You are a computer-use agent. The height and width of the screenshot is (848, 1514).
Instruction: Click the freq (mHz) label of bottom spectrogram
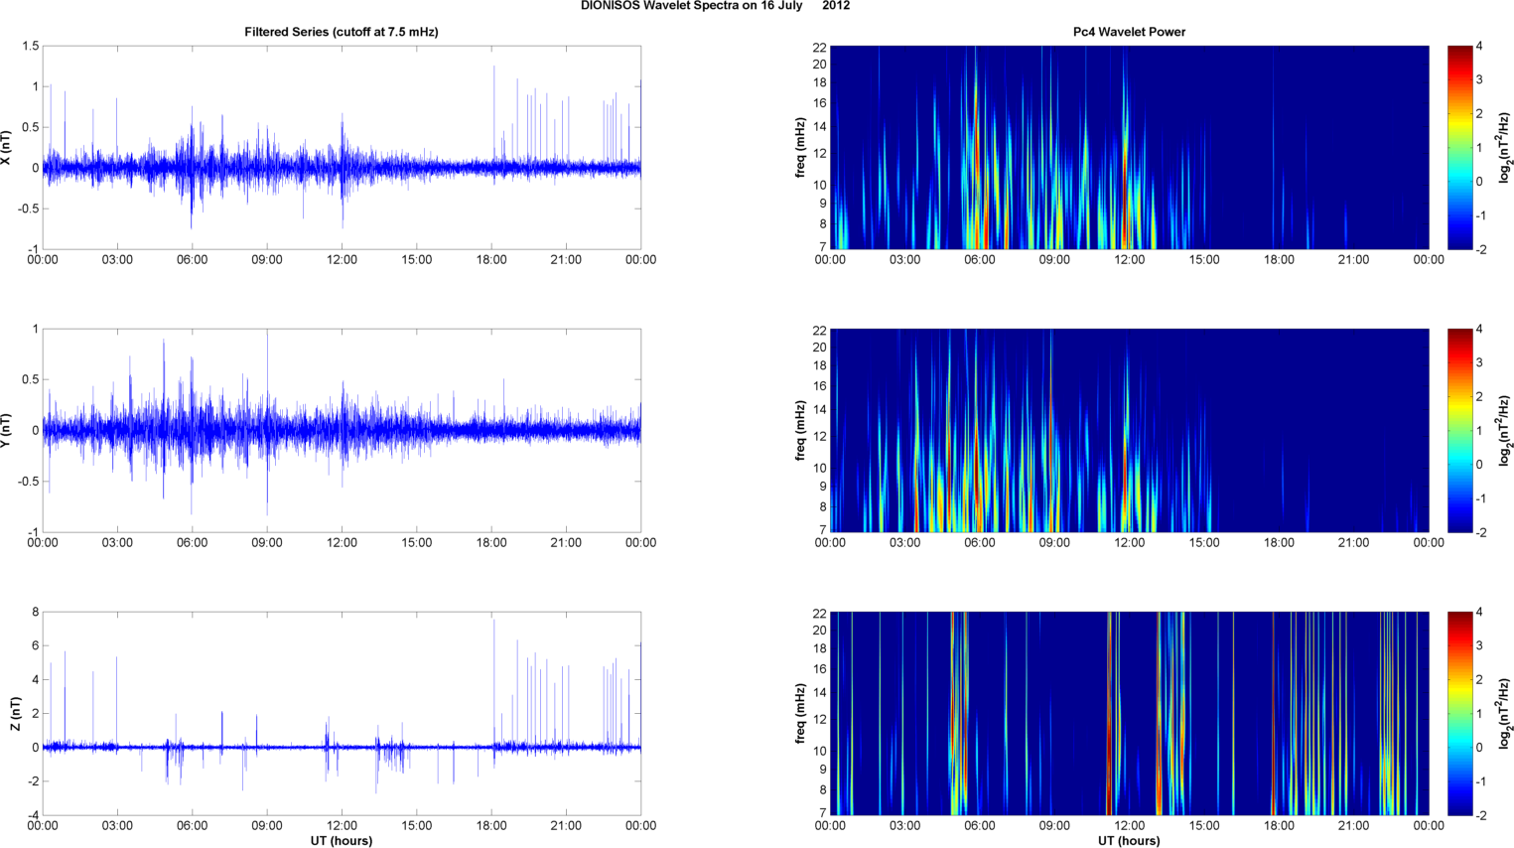pyautogui.click(x=800, y=714)
